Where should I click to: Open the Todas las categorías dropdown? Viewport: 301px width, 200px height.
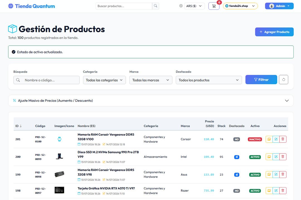[105, 80]
